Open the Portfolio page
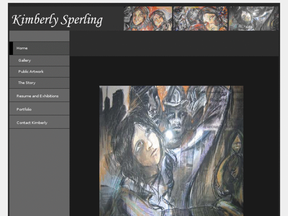Viewport: 288px width, 216px height. pyautogui.click(x=39, y=109)
